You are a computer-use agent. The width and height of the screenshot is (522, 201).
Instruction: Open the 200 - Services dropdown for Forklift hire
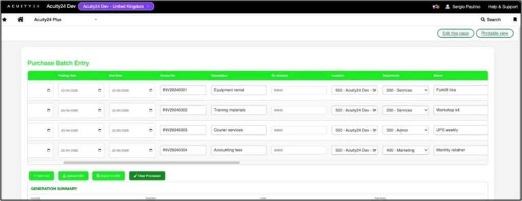(405, 90)
